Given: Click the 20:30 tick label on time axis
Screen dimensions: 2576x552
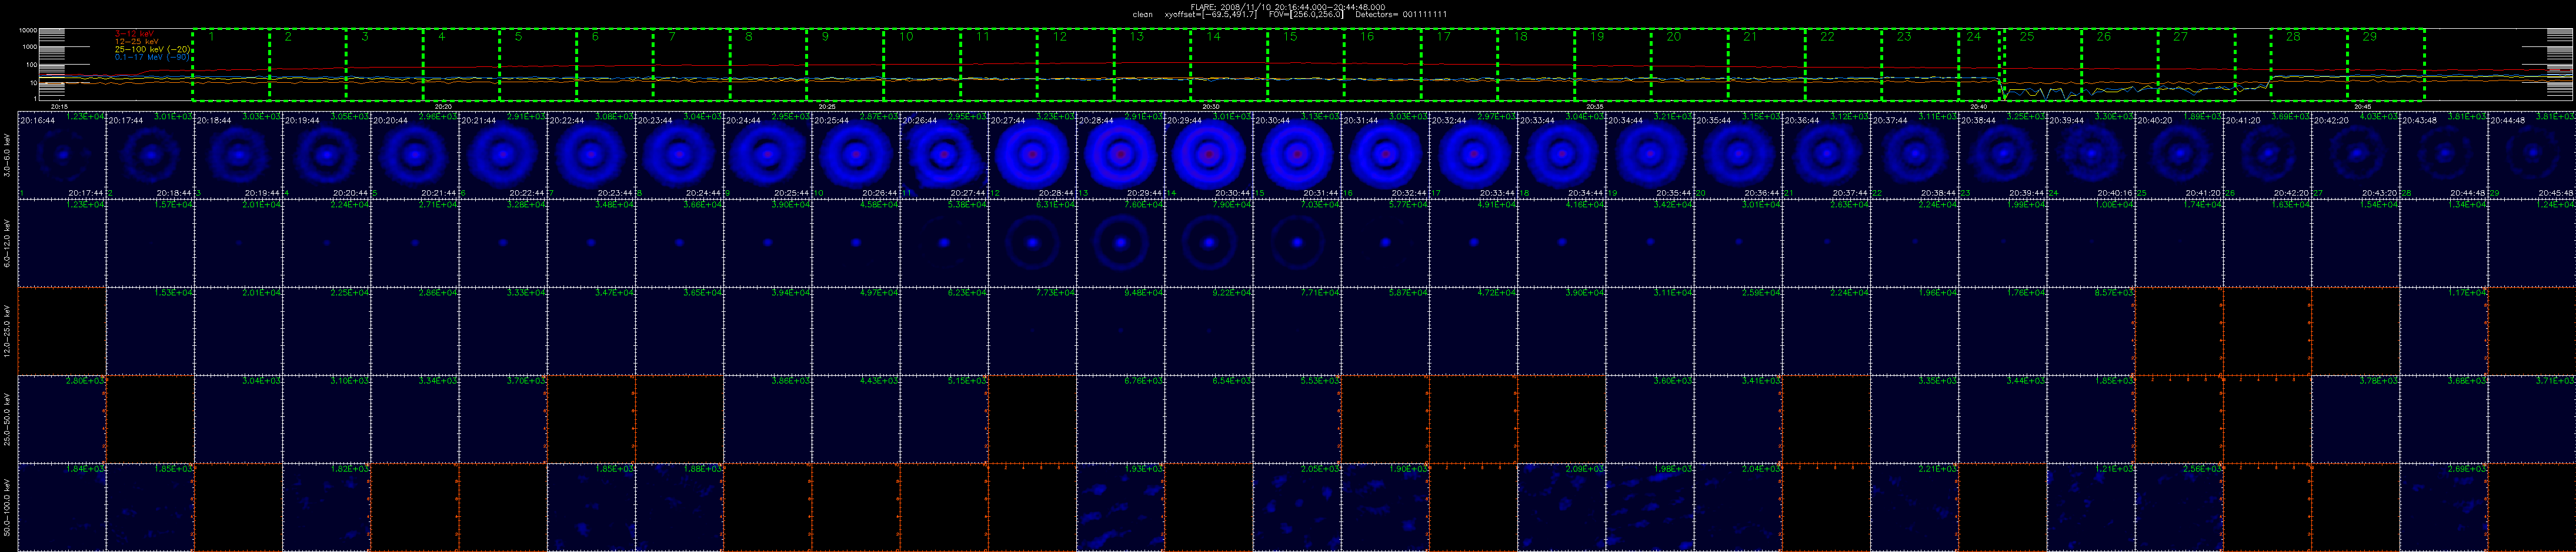Looking at the screenshot, I should coord(1211,106).
